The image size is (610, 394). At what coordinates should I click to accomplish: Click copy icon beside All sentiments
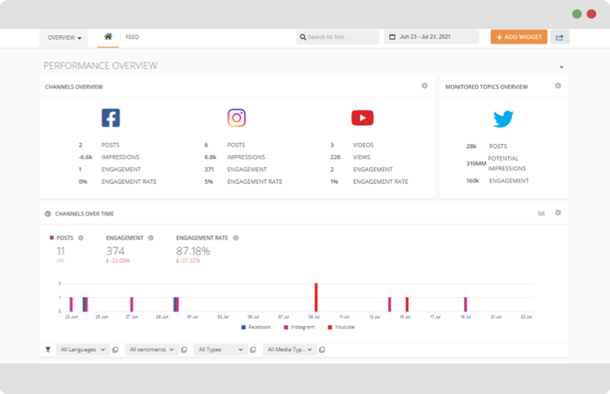pos(184,350)
